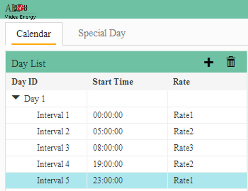Screen dimensions: 248x191
Task: Switch to the Special Day tab
Action: pos(102,33)
